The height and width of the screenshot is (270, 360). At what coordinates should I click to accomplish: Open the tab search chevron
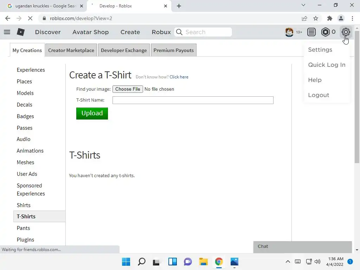303,5
